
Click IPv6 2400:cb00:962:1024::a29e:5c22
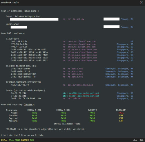[x=29, y=58]
